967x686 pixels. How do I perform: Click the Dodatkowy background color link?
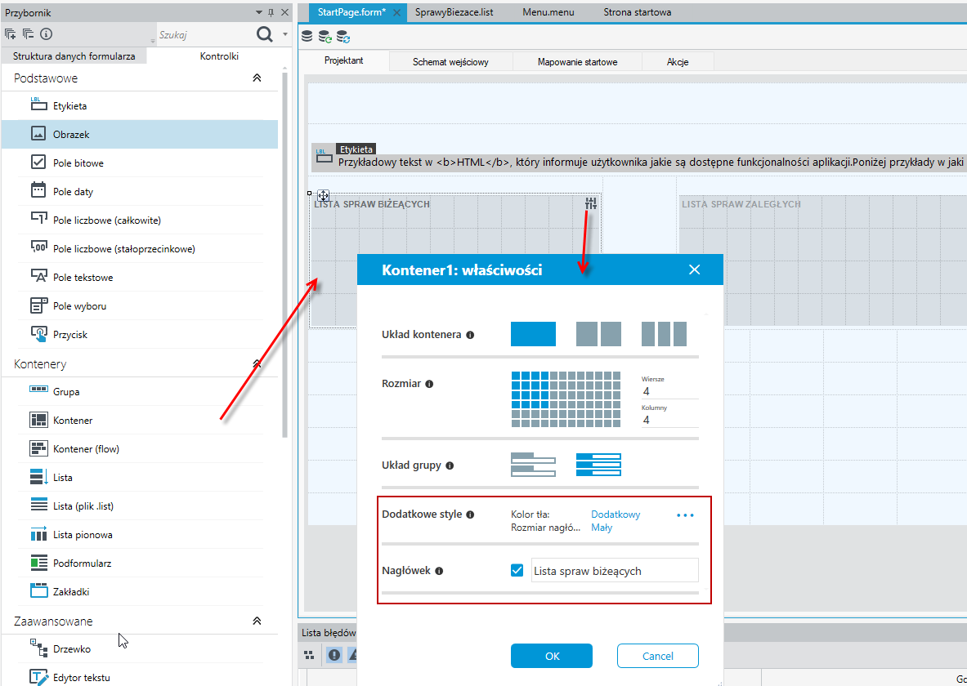(616, 514)
